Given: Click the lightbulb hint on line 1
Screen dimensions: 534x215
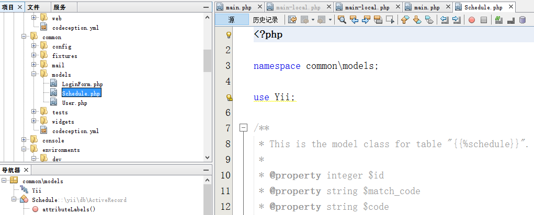Looking at the screenshot, I should coord(228,35).
